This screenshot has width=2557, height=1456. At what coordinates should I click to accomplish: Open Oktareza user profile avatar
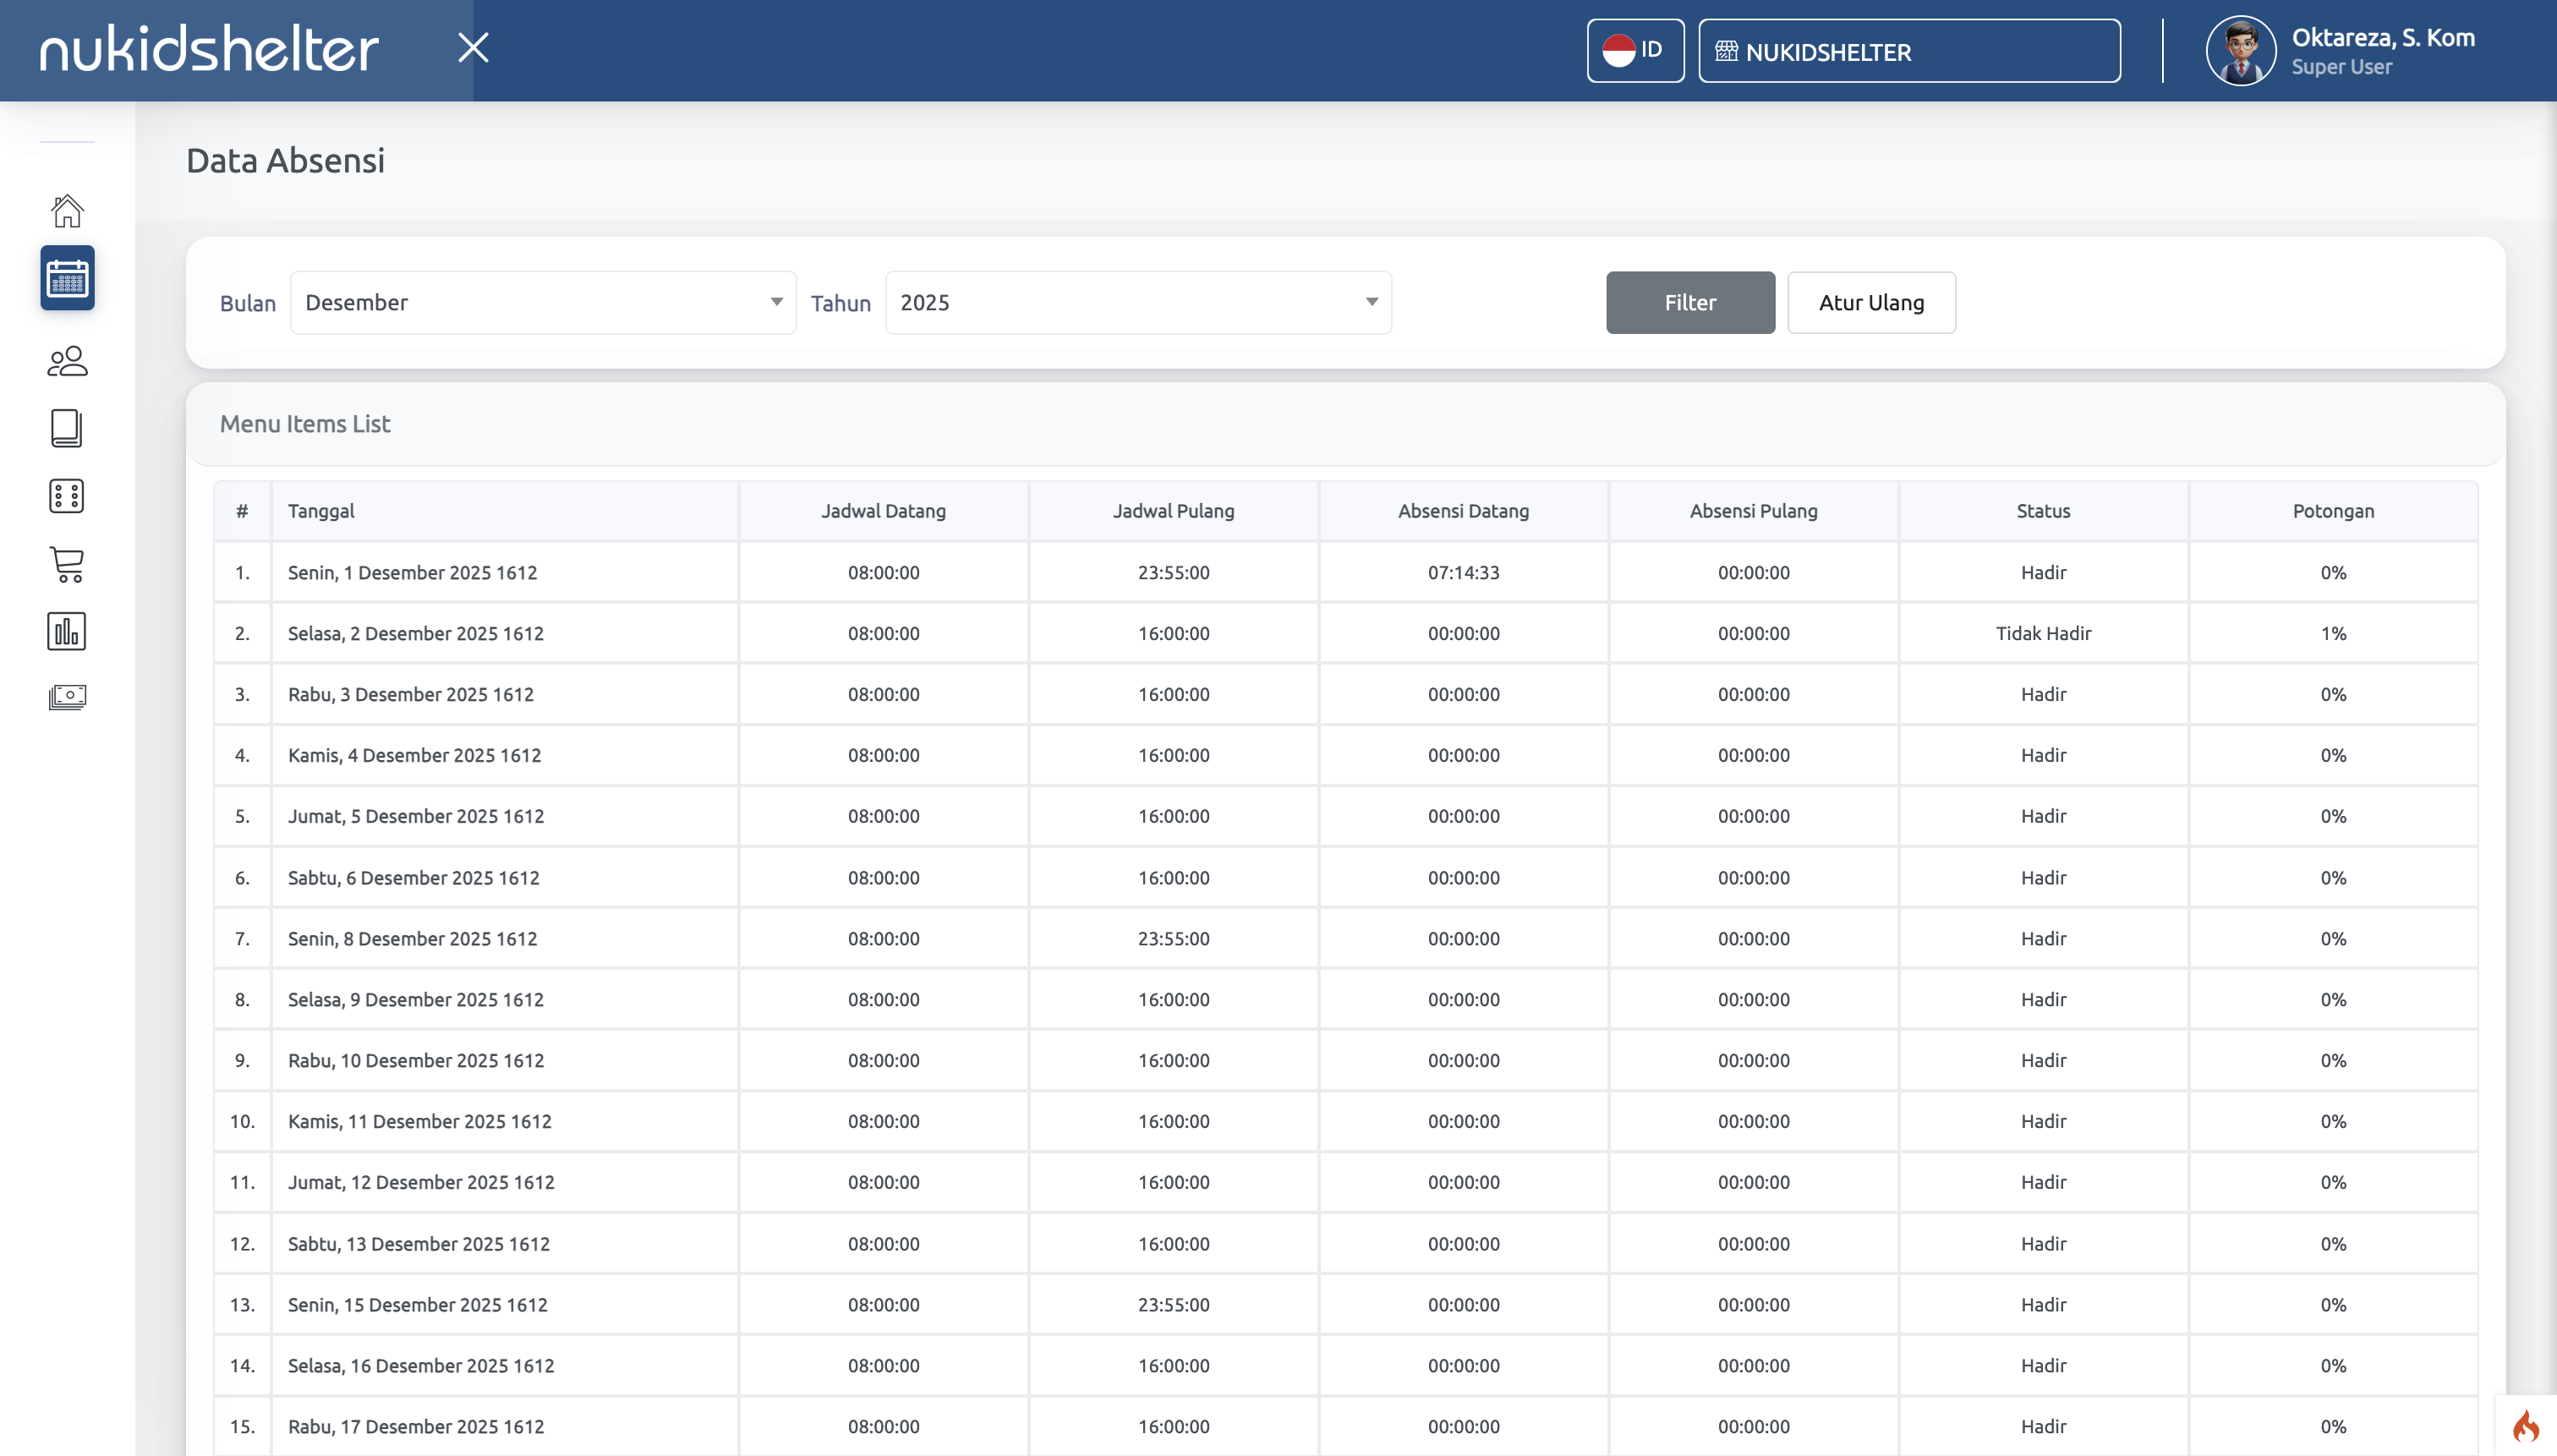pos(2240,51)
